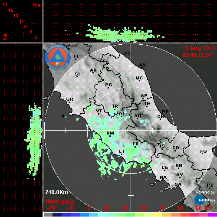The height and width of the screenshot is (217, 217).
Task: Click the dark blue -20 dBZ swatch
Action: 57,214
